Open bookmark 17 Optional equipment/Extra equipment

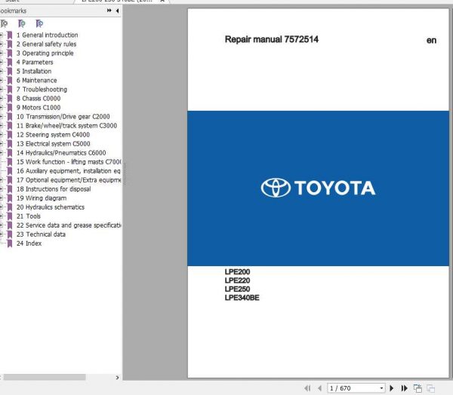69,180
